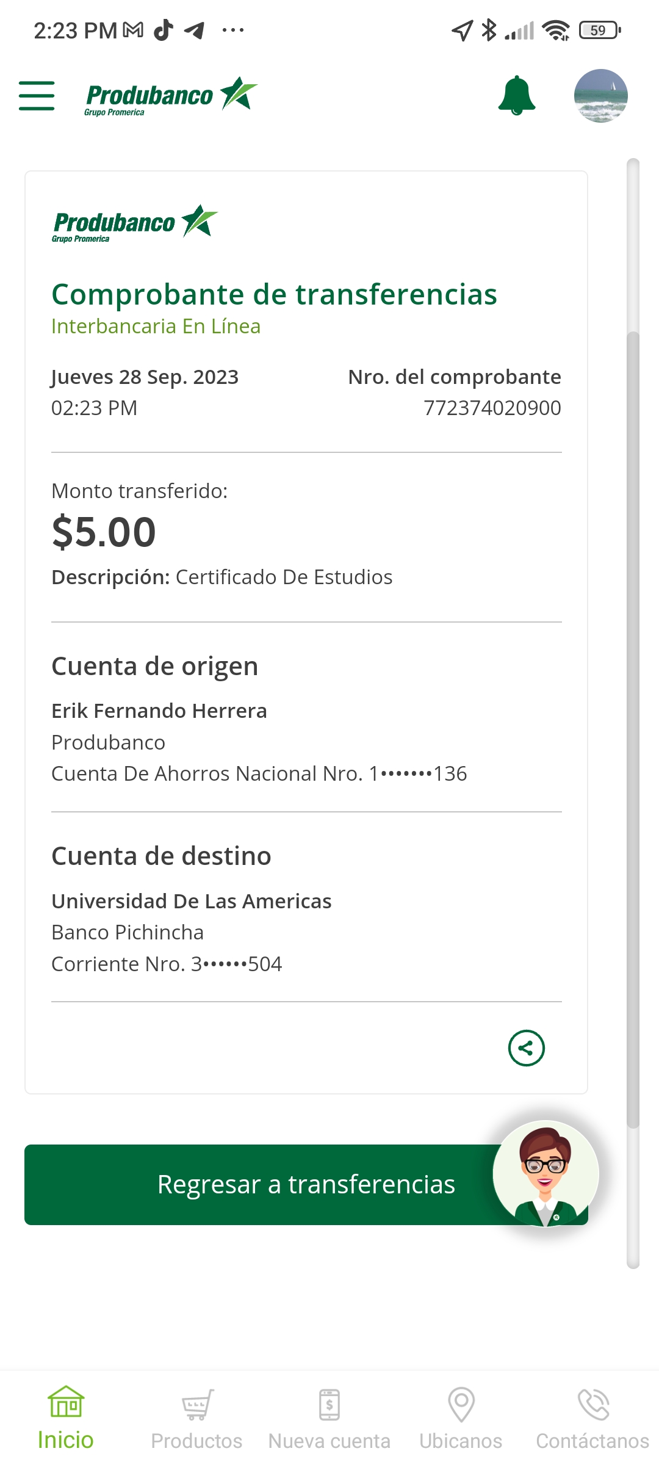Switch to the Contáctanos tab

point(592,1419)
